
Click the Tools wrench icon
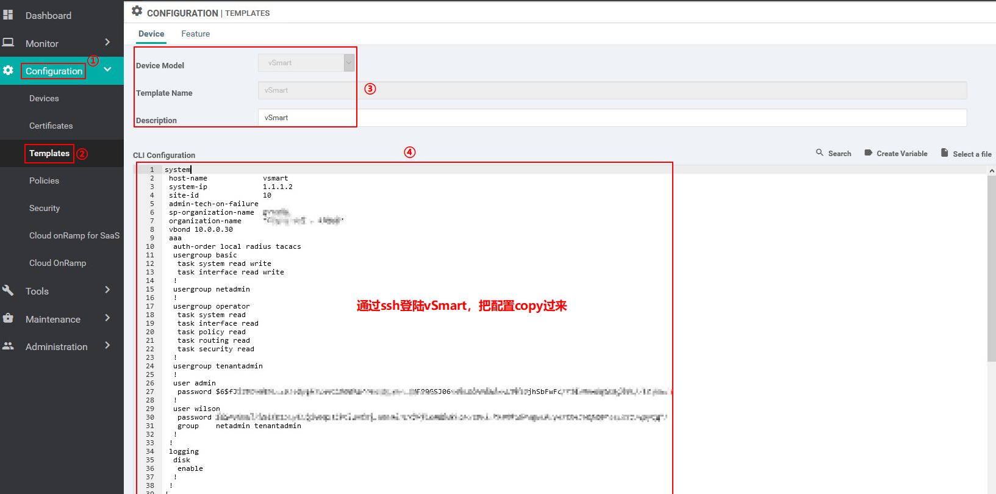pyautogui.click(x=8, y=290)
